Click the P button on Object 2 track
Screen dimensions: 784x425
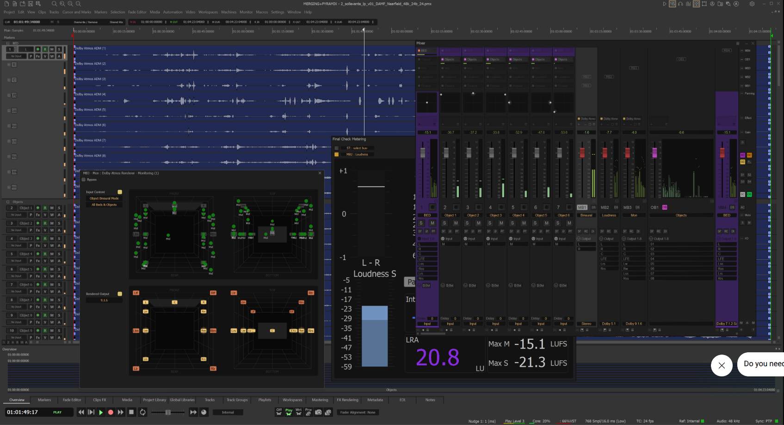(31, 230)
